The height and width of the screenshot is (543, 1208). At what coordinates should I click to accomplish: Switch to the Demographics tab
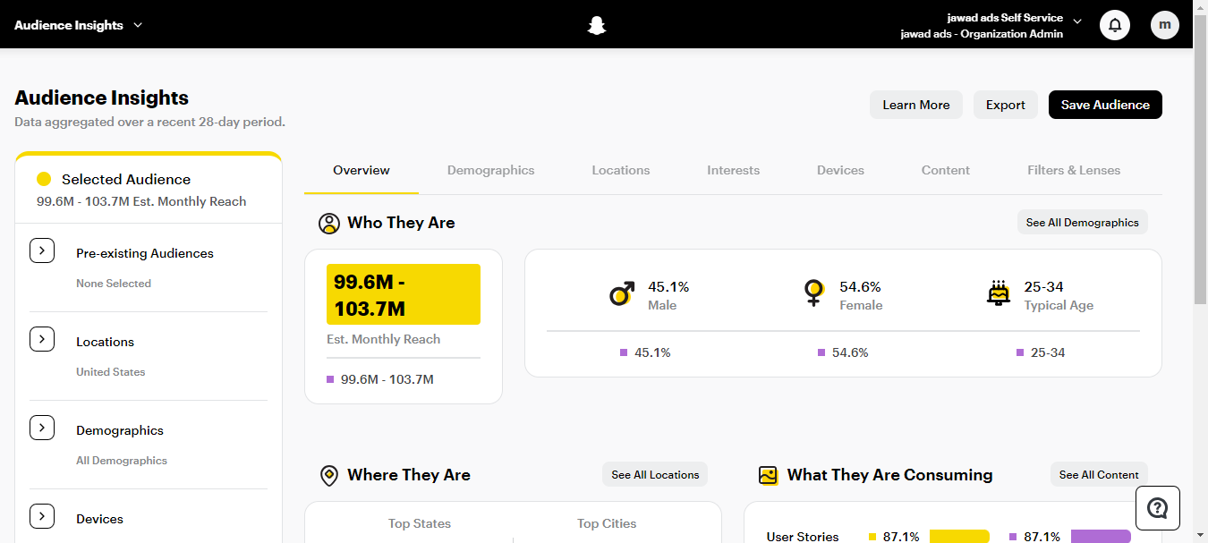490,170
